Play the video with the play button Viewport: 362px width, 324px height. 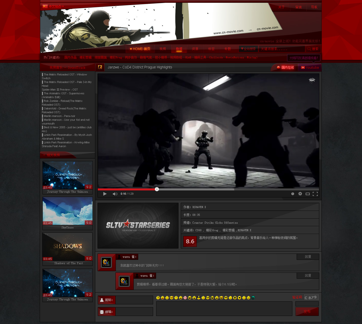(105, 194)
